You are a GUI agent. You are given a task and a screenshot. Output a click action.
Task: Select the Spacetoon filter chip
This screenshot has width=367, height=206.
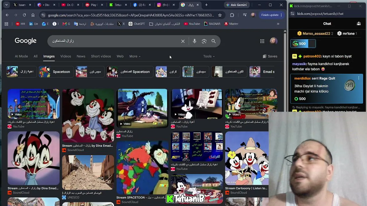[56, 72]
